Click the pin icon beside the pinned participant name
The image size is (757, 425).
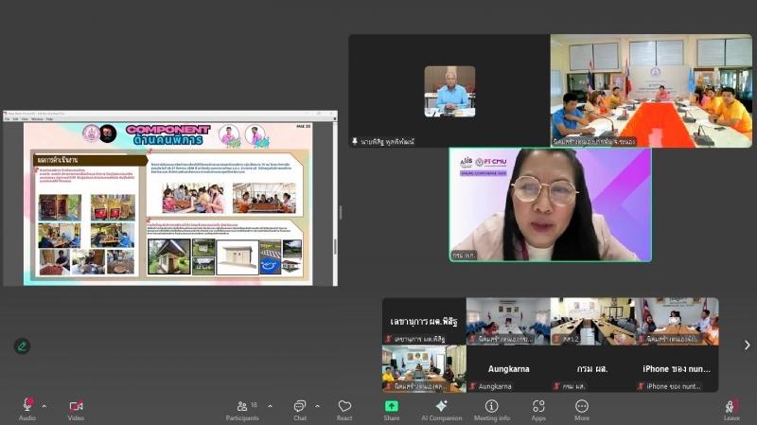(355, 141)
